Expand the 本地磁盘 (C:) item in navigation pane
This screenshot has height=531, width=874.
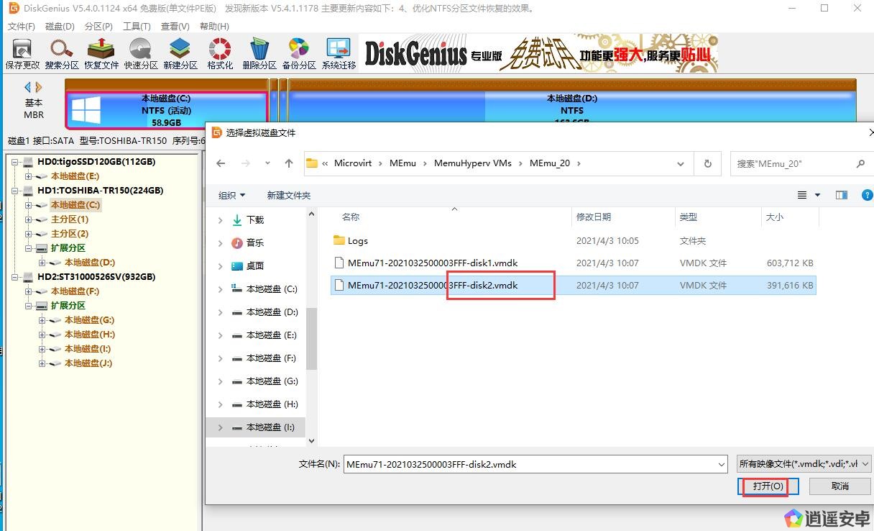220,289
